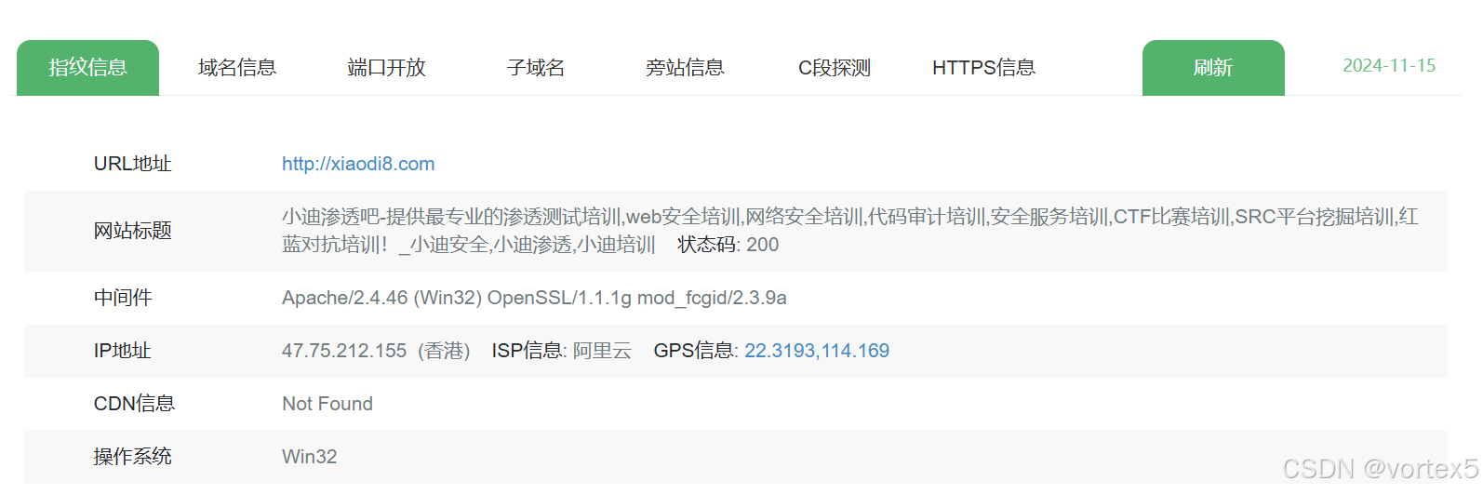Switch to the C段探测 tab
This screenshot has width=1483, height=494.
click(x=835, y=67)
